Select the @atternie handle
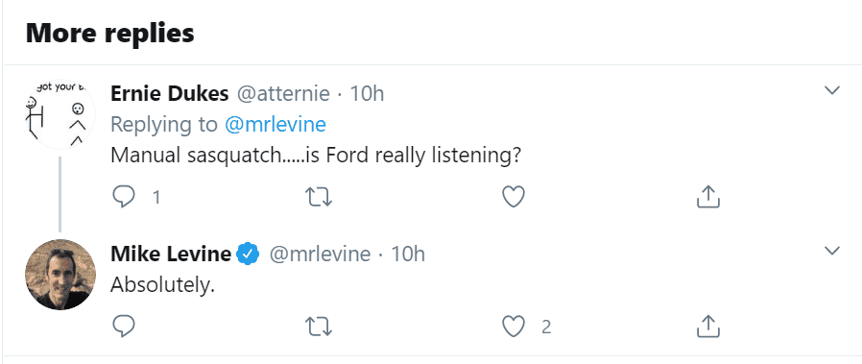This screenshot has height=364, width=862. coord(283,93)
